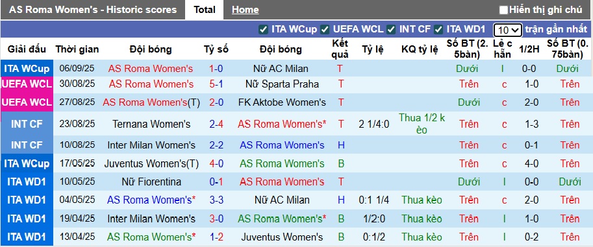Toggle the INT CF checkbox
593x247 pixels.
(391, 29)
